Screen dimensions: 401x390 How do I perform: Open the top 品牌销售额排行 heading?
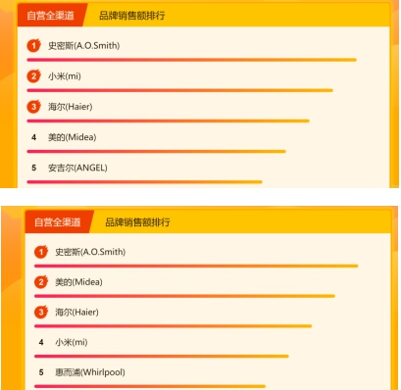[132, 16]
